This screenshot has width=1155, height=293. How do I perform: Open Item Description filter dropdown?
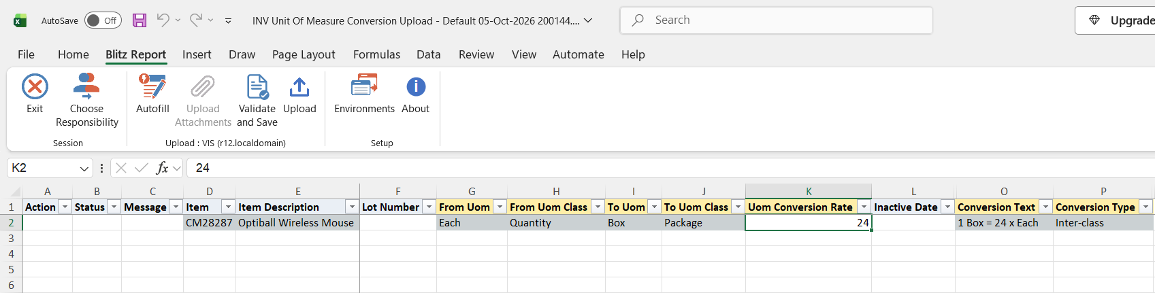click(x=352, y=207)
